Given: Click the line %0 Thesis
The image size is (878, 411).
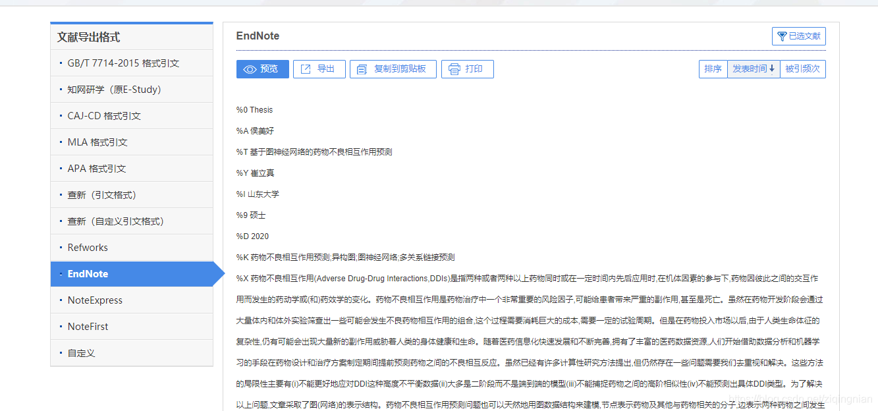Looking at the screenshot, I should pyautogui.click(x=254, y=110).
